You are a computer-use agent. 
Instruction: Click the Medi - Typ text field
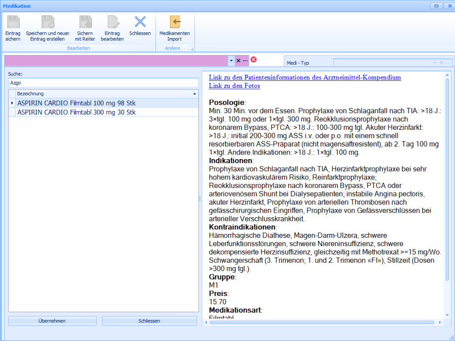click(382, 63)
